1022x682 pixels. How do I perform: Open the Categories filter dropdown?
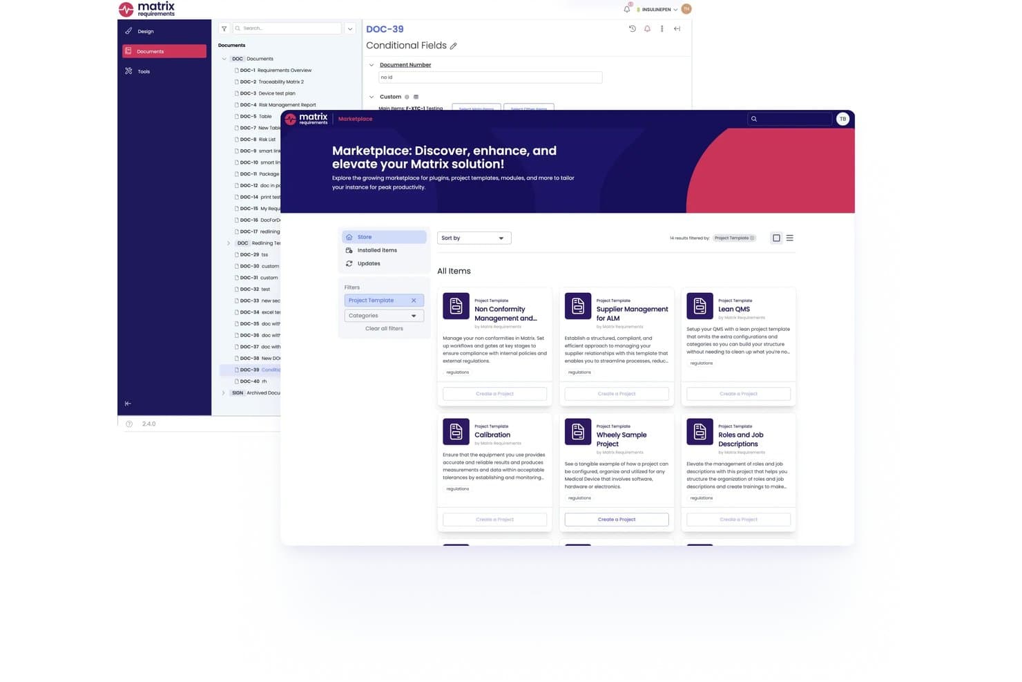pos(384,316)
